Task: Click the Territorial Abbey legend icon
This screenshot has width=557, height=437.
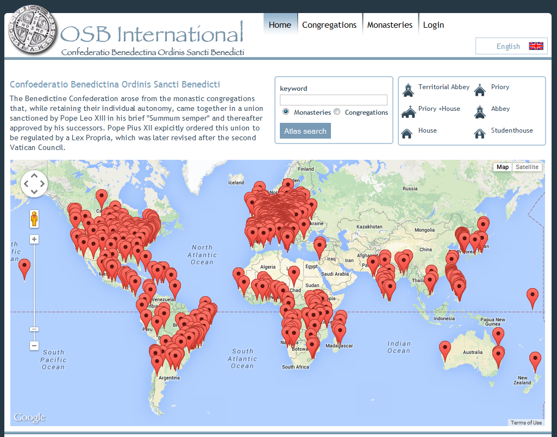Action: click(408, 90)
